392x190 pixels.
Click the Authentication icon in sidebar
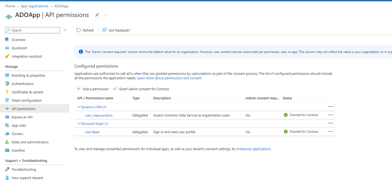7,84
